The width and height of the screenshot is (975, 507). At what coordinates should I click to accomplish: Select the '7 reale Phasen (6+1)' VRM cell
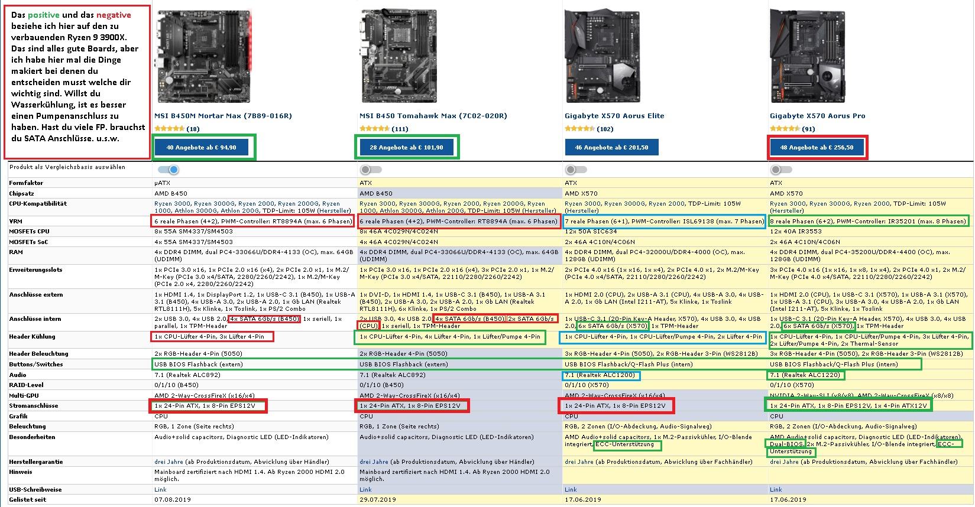click(x=664, y=222)
